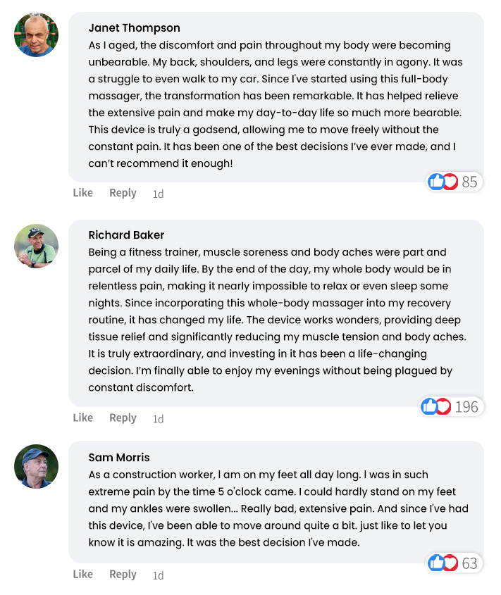
Task: Like Sam Morris's comment
Action: pos(83,574)
